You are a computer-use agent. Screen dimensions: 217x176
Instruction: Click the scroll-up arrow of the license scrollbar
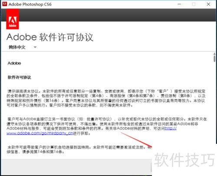214,54
